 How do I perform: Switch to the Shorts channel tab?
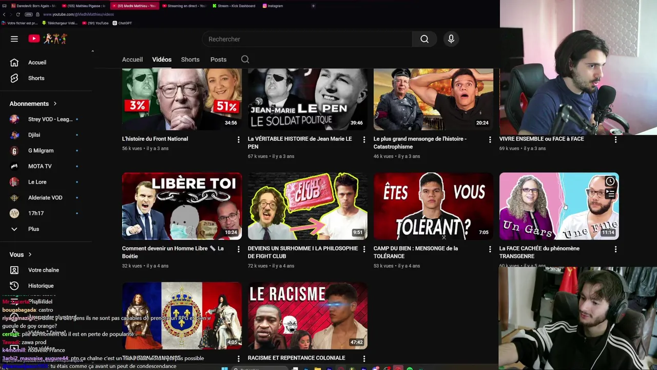pos(190,60)
